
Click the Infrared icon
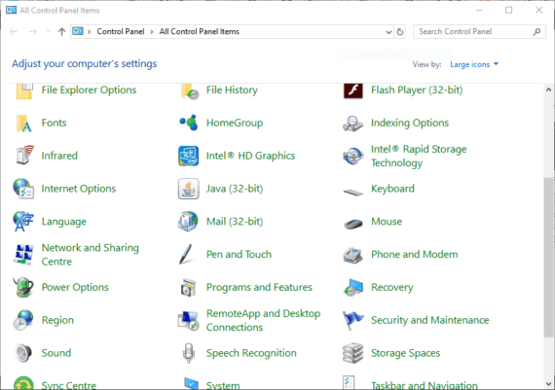24,156
